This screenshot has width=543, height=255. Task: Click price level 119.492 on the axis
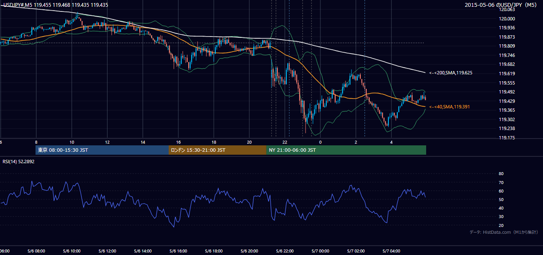(x=507, y=92)
